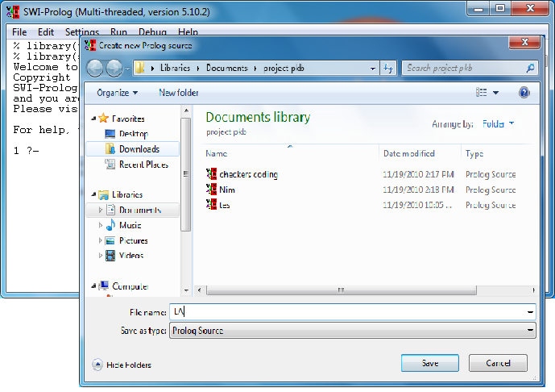Select Desktop in Favorites
The height and width of the screenshot is (392, 555).
pos(134,134)
